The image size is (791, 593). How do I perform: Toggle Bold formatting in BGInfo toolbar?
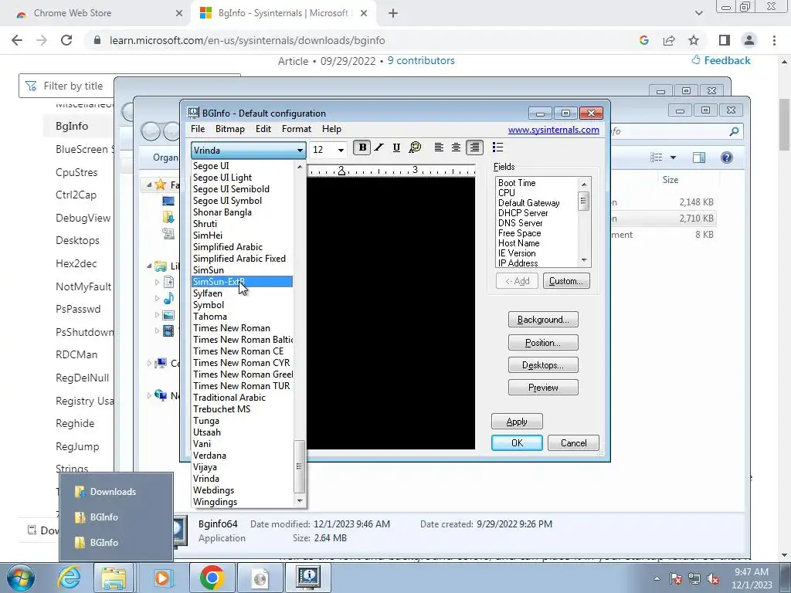362,147
